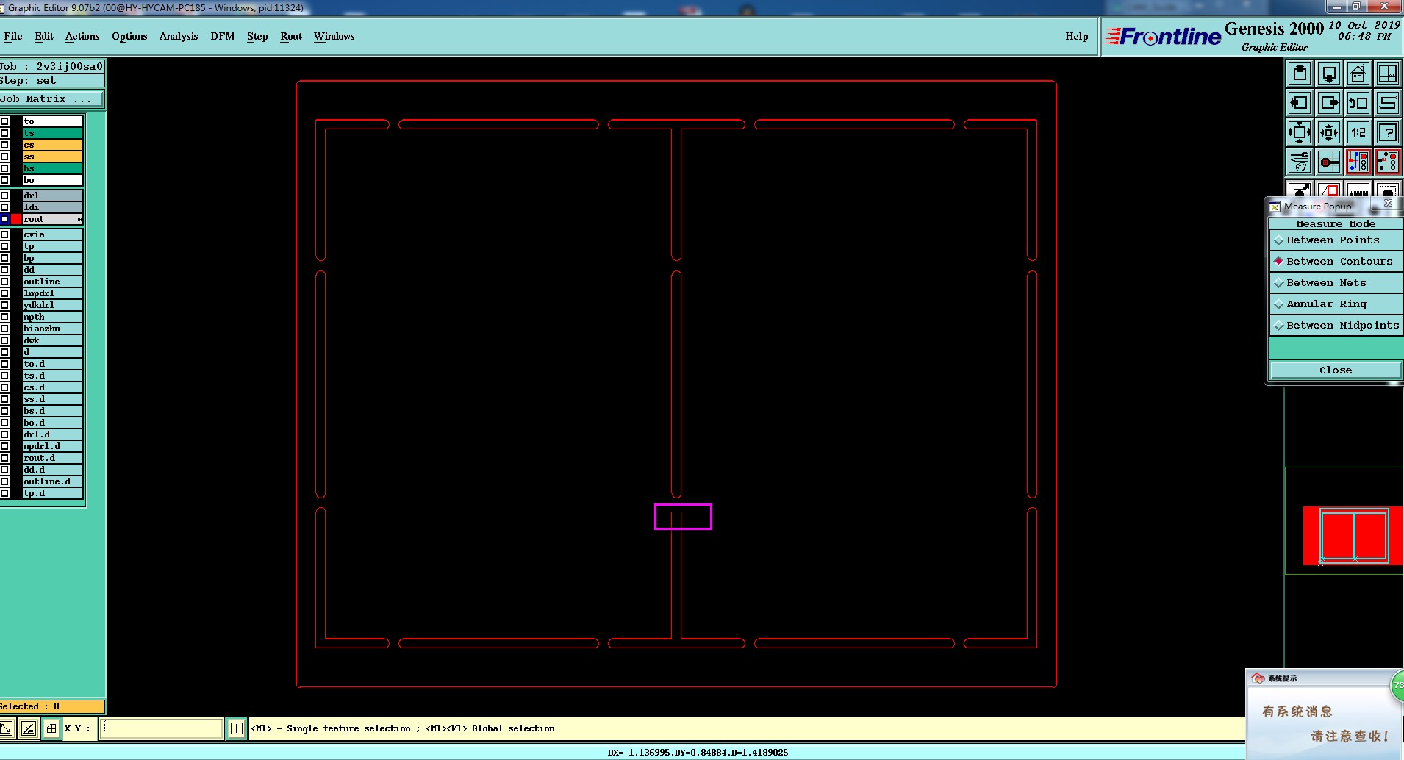Click the angle icon in bottom bar
1404x760 pixels.
pos(29,728)
